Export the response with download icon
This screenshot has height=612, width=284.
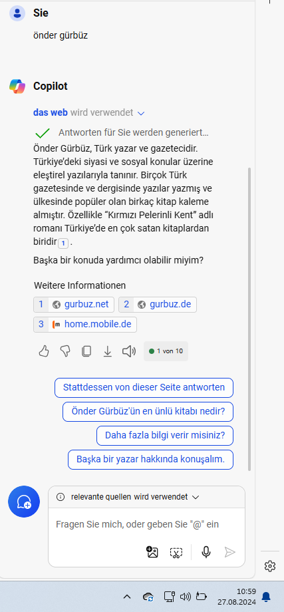point(107,351)
